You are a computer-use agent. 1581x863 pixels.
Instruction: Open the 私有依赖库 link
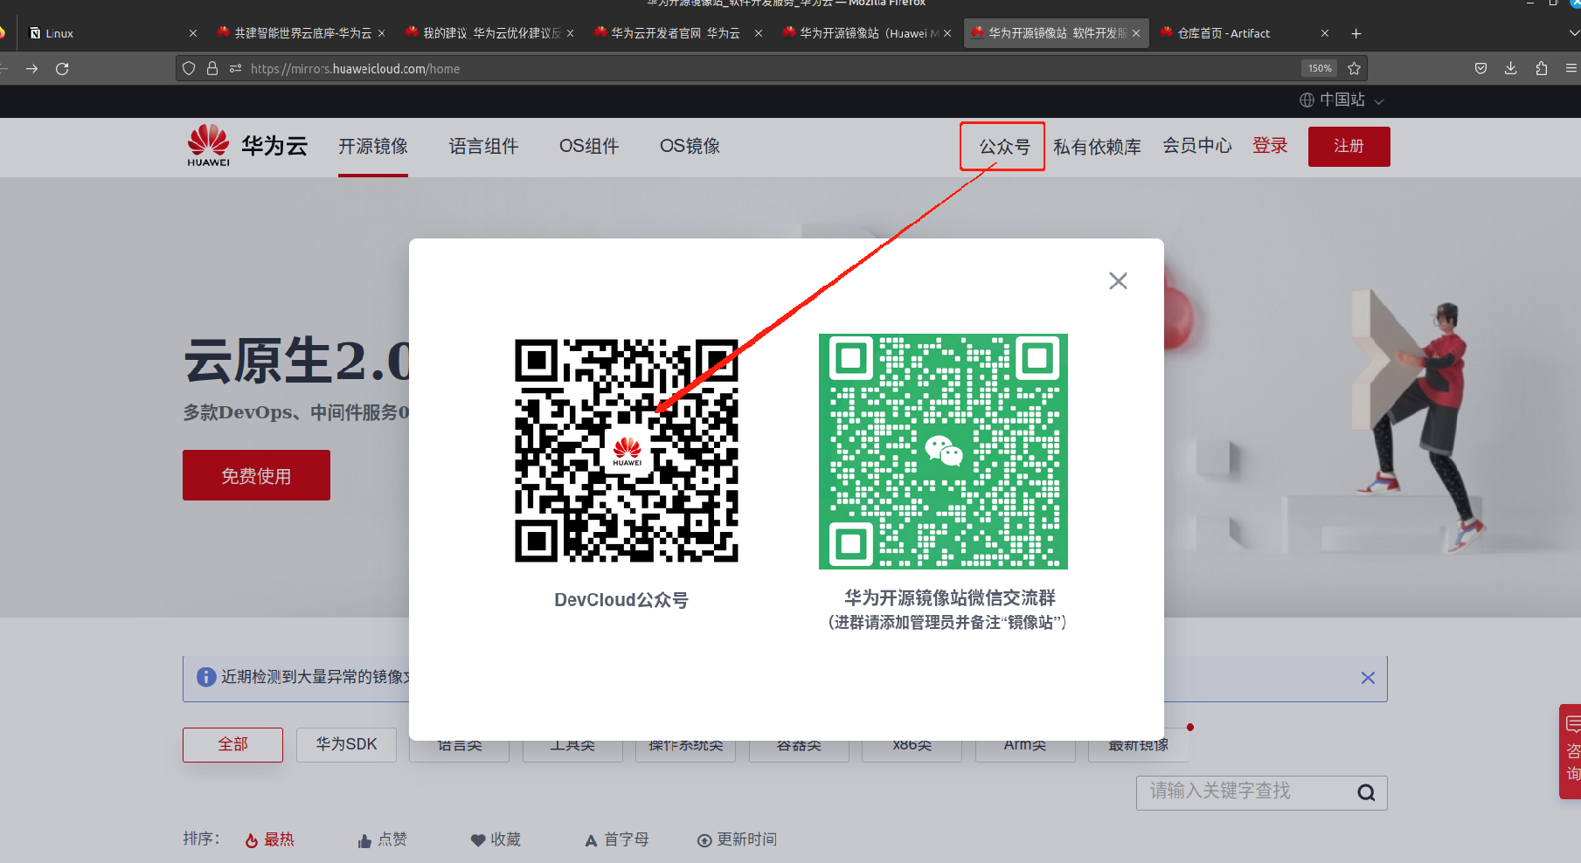pyautogui.click(x=1097, y=147)
